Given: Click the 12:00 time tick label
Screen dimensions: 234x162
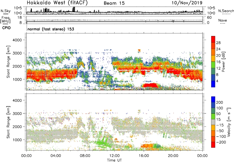Looking at the screenshot, I should pos(114,156).
